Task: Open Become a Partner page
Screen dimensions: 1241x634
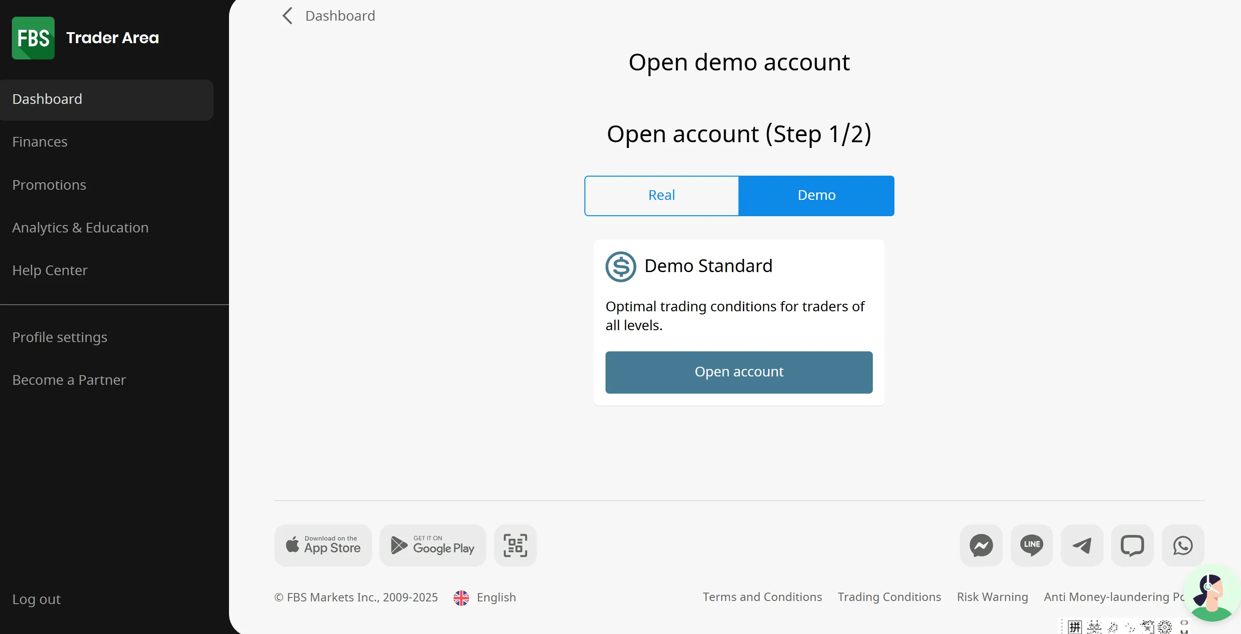Action: [x=69, y=380]
